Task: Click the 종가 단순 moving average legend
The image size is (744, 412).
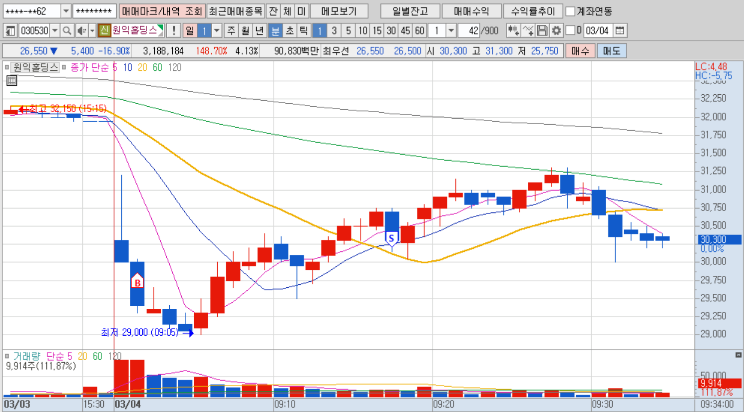Action: point(89,67)
